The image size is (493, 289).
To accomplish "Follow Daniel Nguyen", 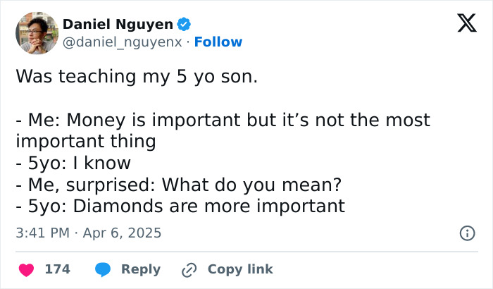I will 218,42.
